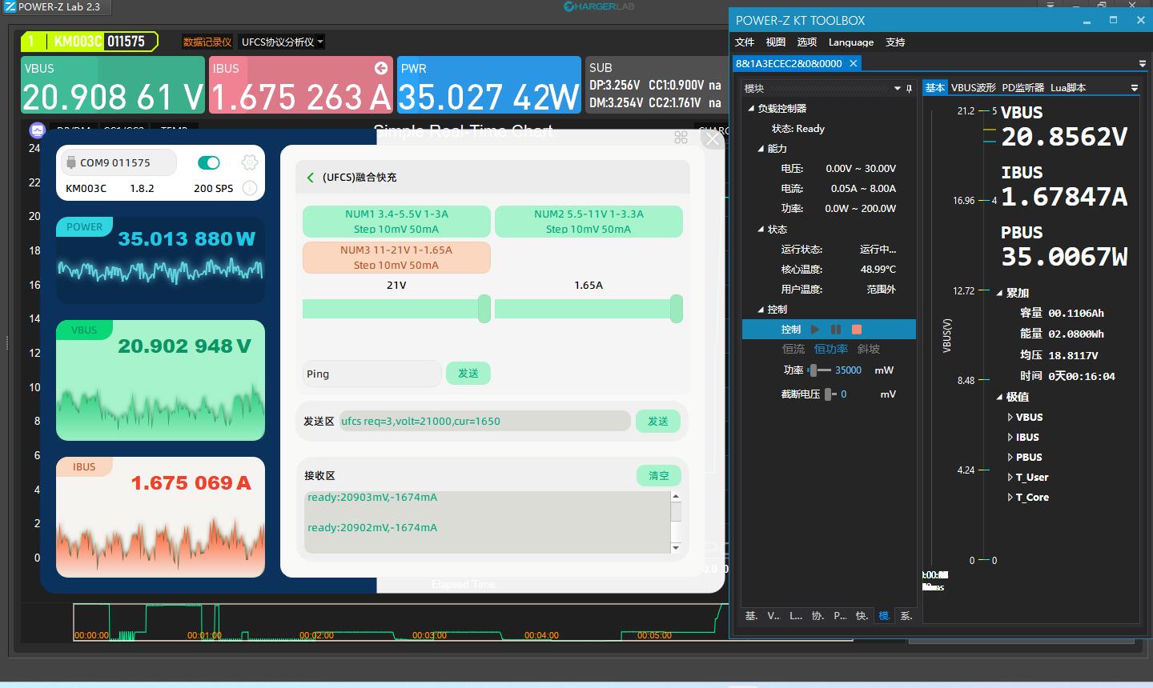Click the info icon next to 200 SPS
This screenshot has height=688, width=1153.
pos(249,189)
